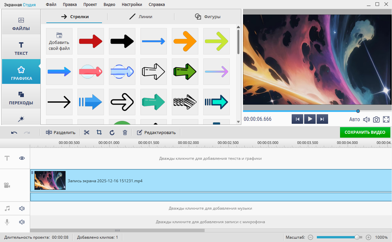The image size is (392, 242).
Task: Click Добавить свой файл tile
Action: pos(59,41)
